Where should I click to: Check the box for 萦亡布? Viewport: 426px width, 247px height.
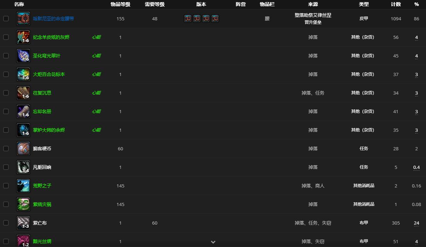tap(6, 223)
